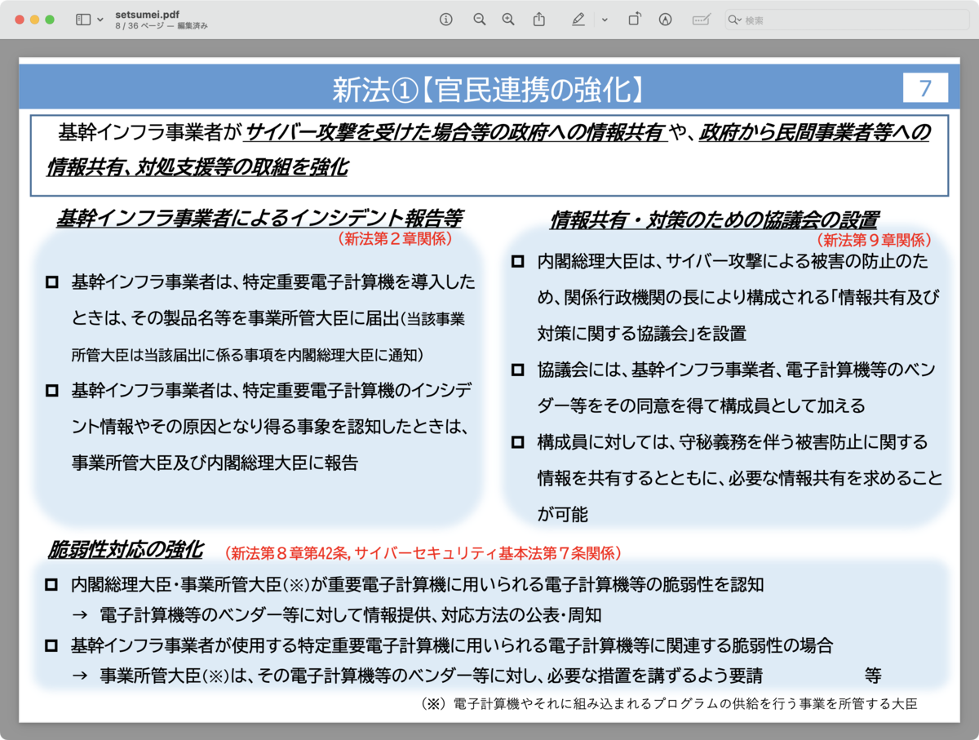The width and height of the screenshot is (979, 740).
Task: Zoom in on the PDF page
Action: click(508, 20)
